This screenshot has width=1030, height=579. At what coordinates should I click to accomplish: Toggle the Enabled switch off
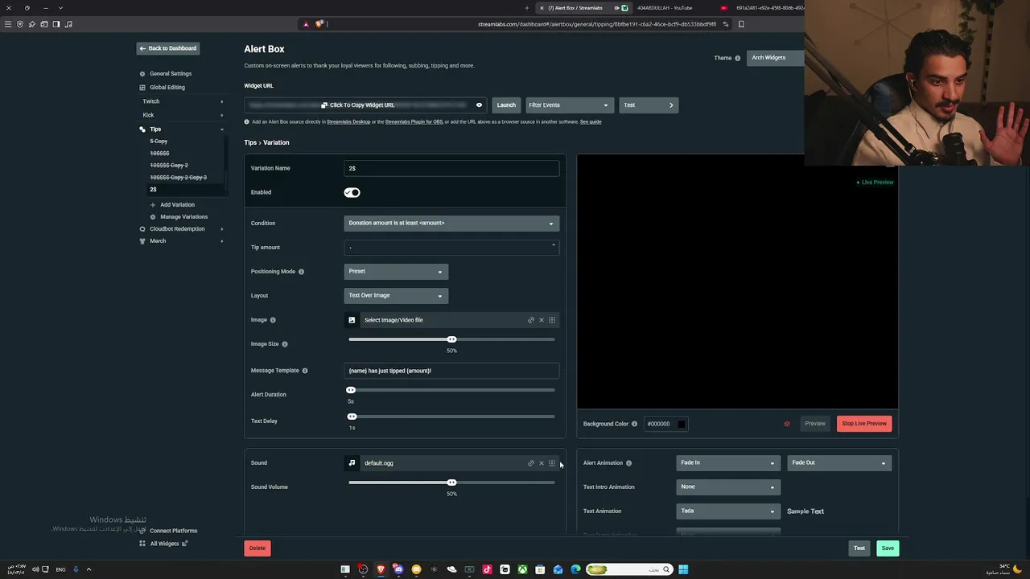pyautogui.click(x=352, y=192)
